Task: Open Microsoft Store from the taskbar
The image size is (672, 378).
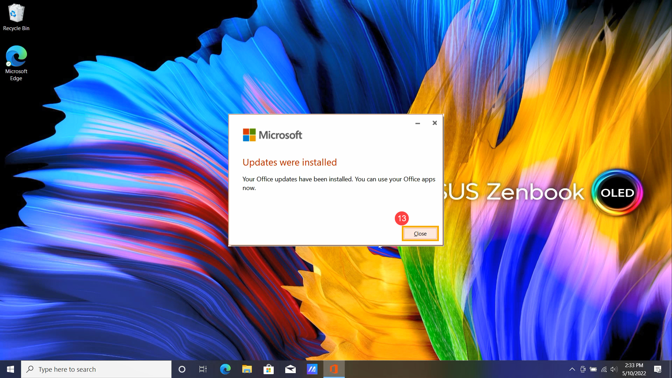Action: point(268,369)
